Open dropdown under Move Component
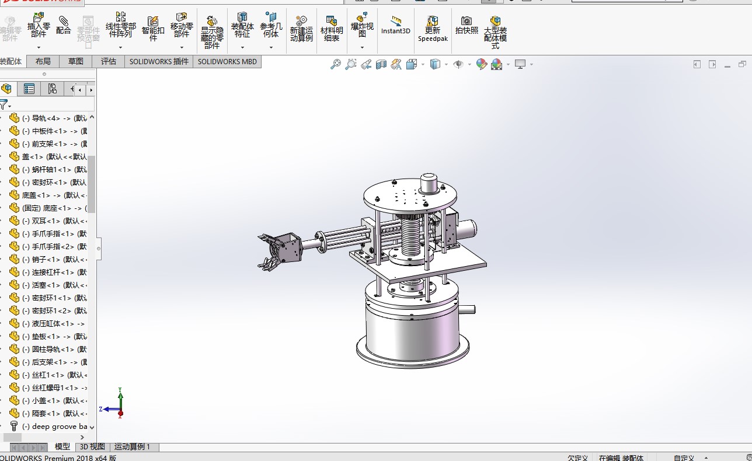 (x=182, y=47)
